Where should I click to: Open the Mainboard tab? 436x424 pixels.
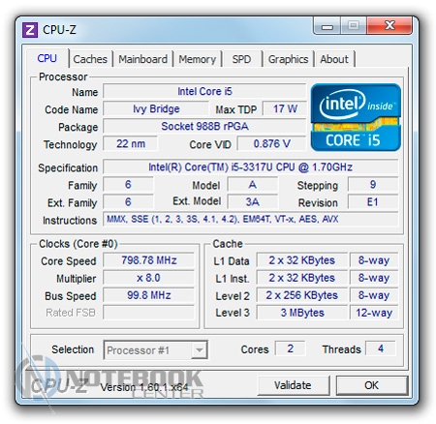point(142,59)
